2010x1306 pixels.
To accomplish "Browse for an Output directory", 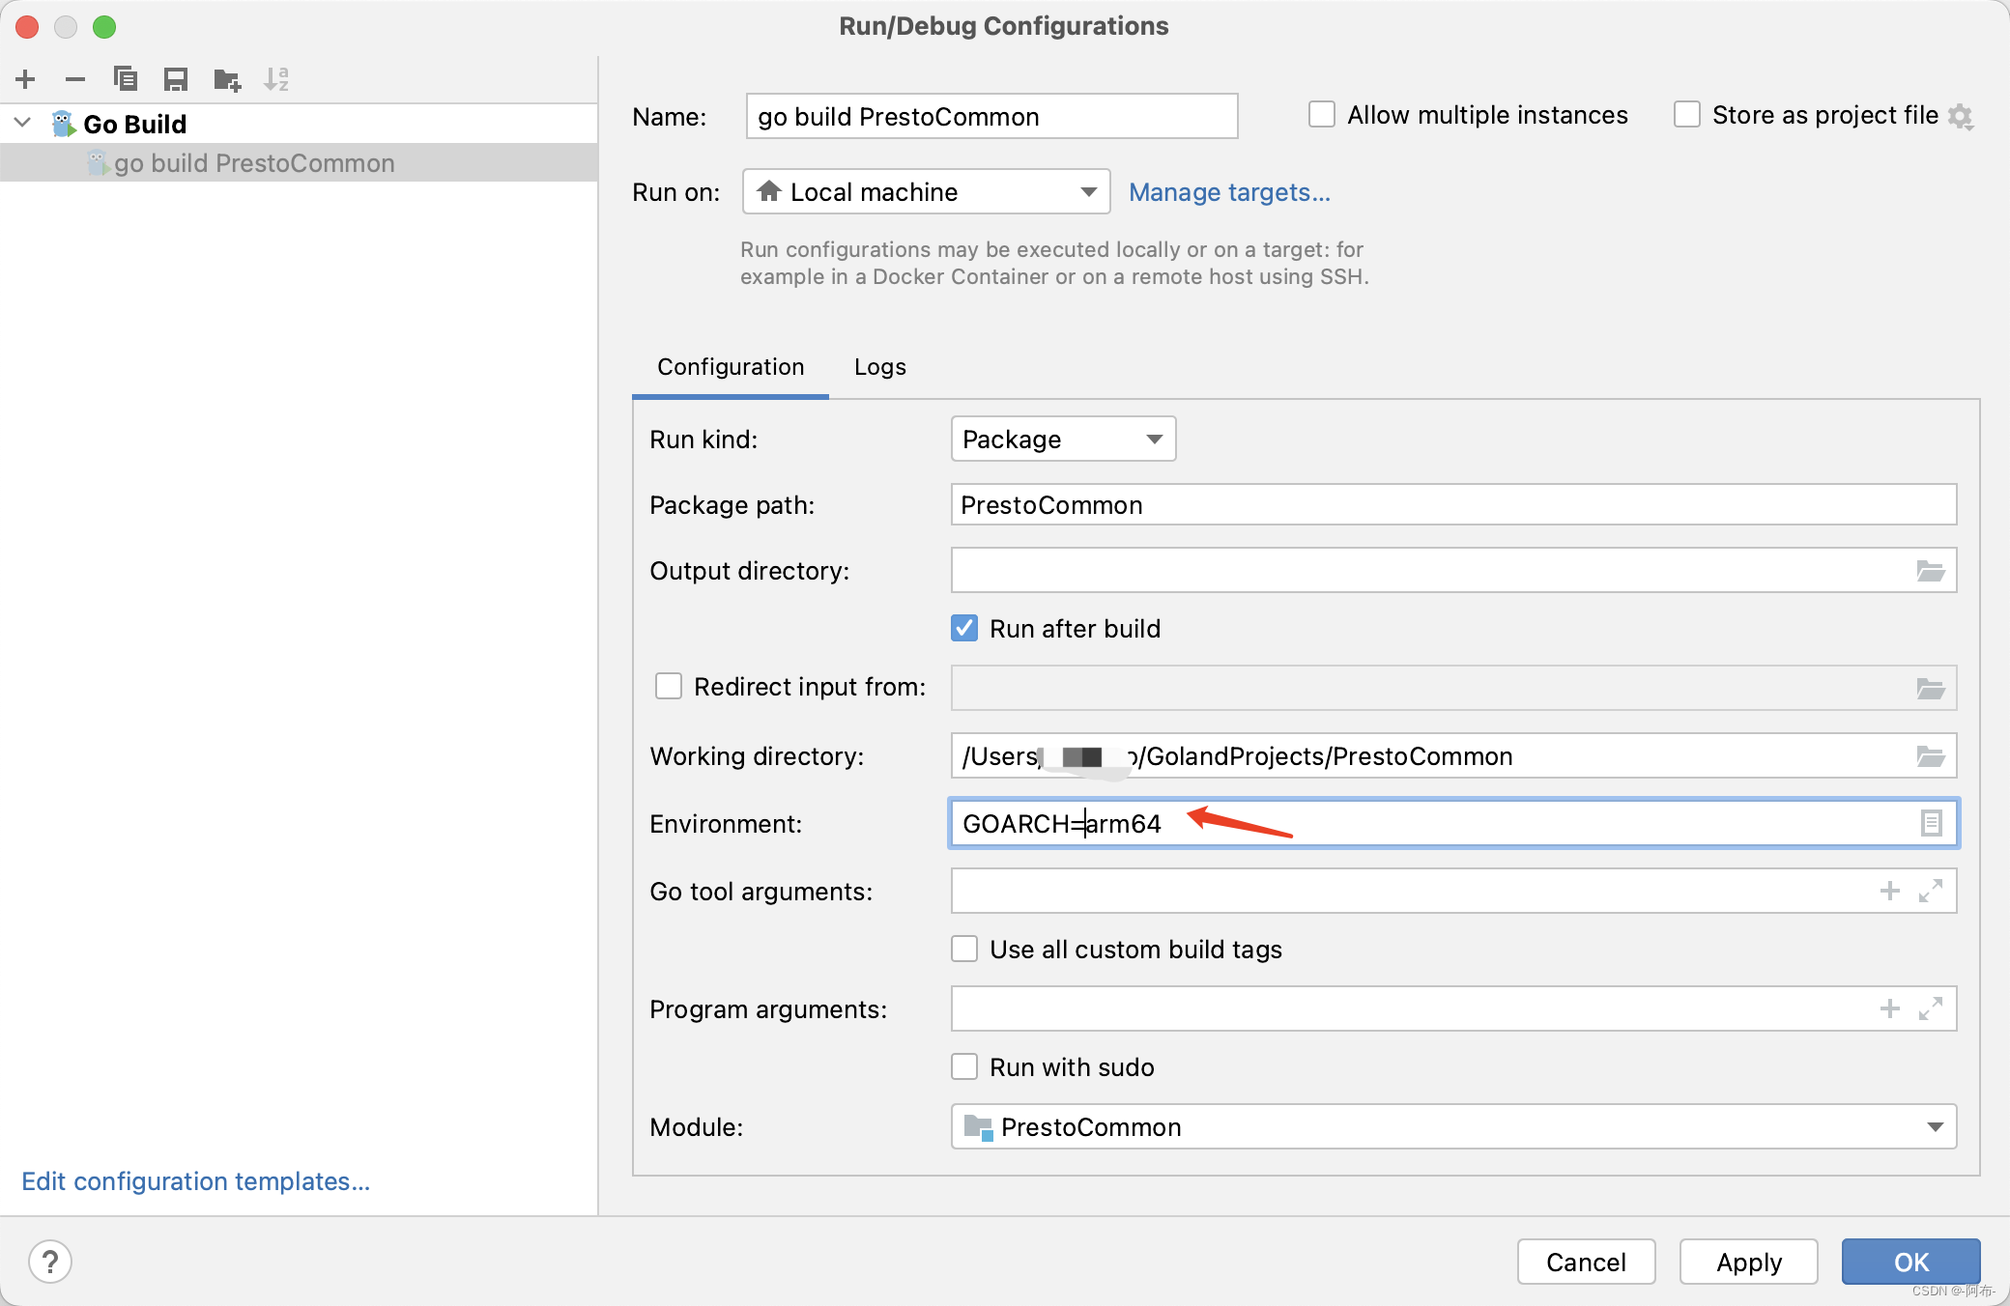I will [x=1931, y=570].
